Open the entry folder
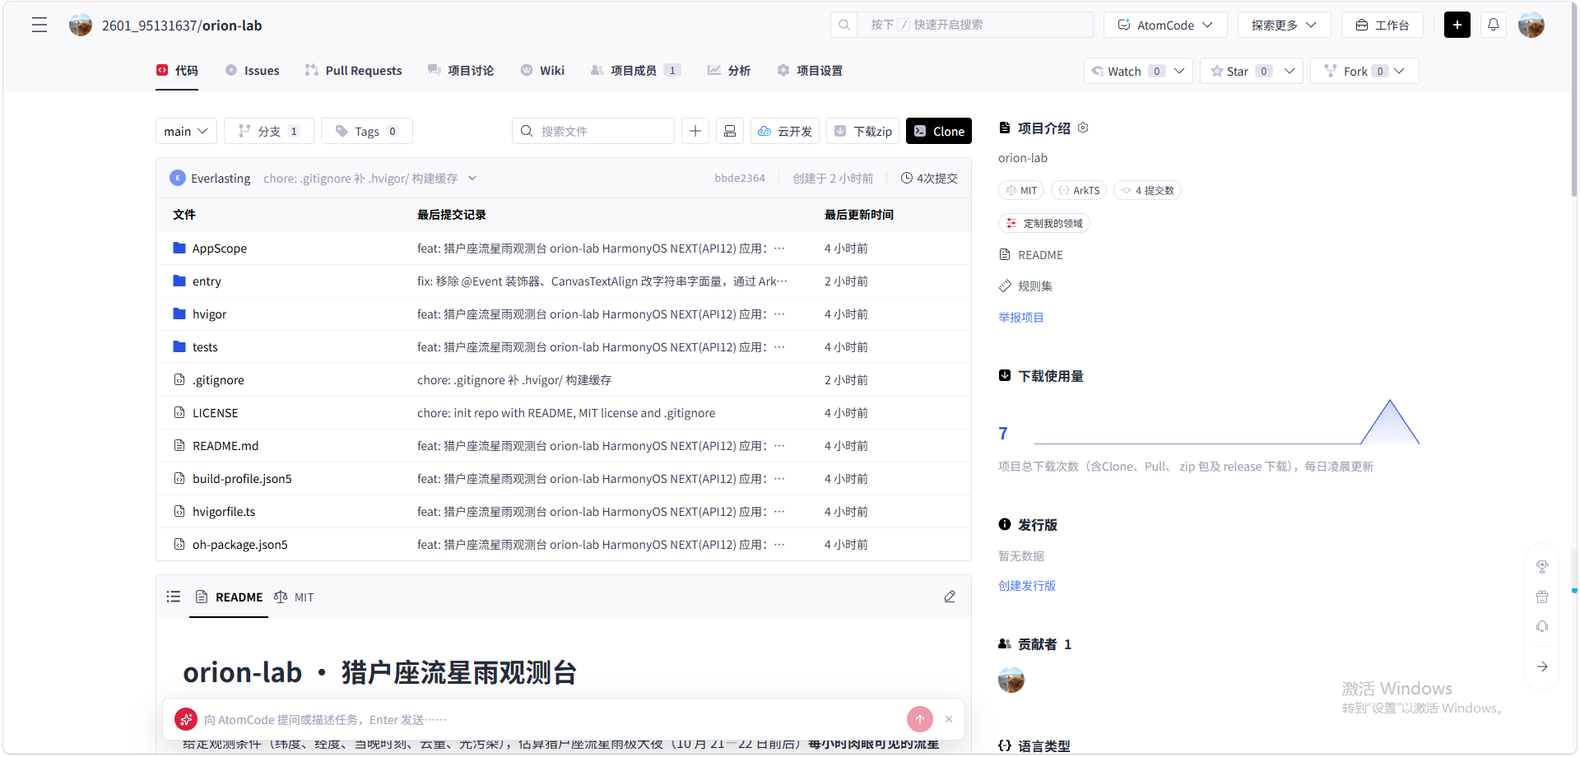1580x757 pixels. click(x=207, y=281)
